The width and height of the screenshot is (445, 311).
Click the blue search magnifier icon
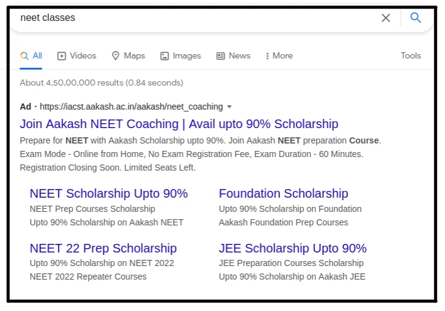pyautogui.click(x=415, y=18)
